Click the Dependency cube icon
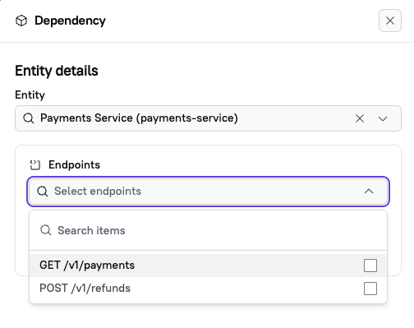Viewport: 414px width, 328px height. point(21,21)
